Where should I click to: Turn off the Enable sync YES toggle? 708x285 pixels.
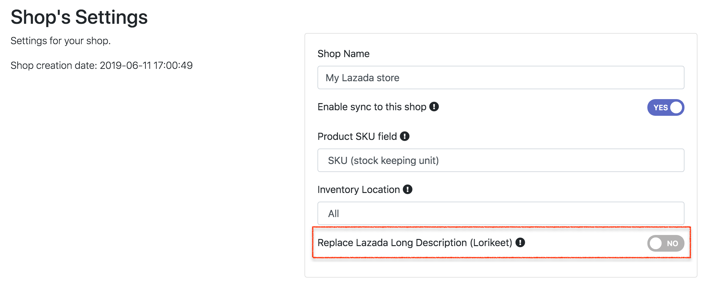coord(665,107)
